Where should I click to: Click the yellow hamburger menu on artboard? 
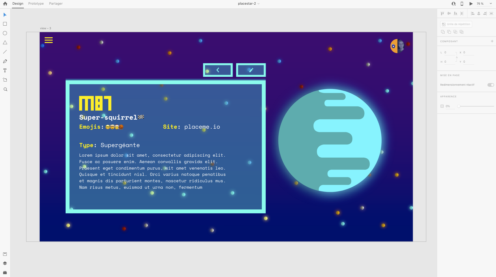(x=48, y=40)
